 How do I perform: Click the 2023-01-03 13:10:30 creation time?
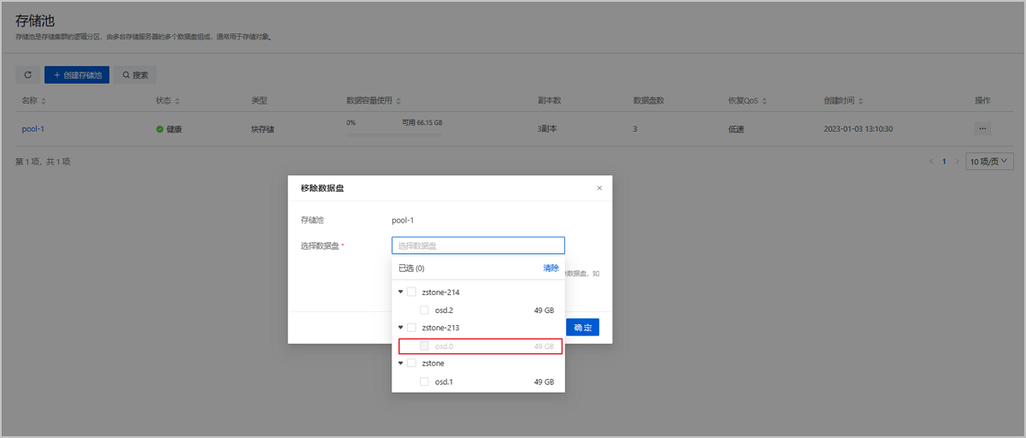pos(858,129)
